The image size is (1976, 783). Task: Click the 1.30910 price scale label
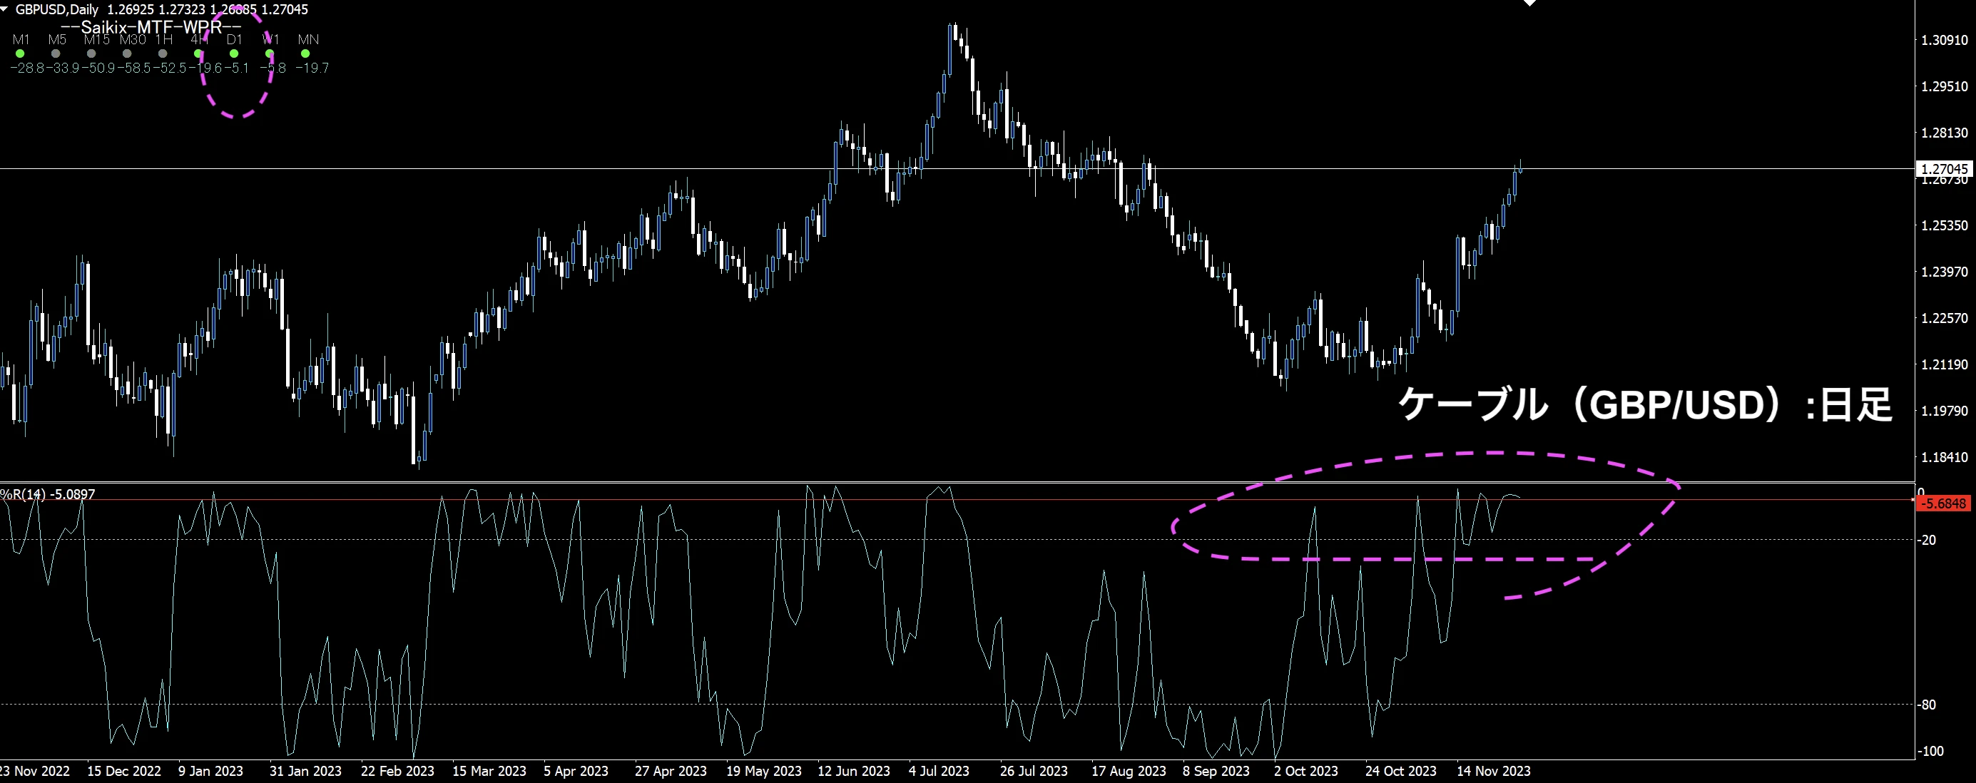1944,40
